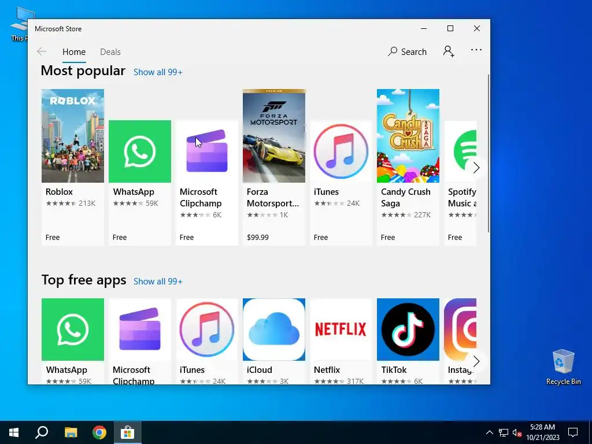The height and width of the screenshot is (444, 592).
Task: Show next apps in Most popular carousel
Action: (x=476, y=168)
